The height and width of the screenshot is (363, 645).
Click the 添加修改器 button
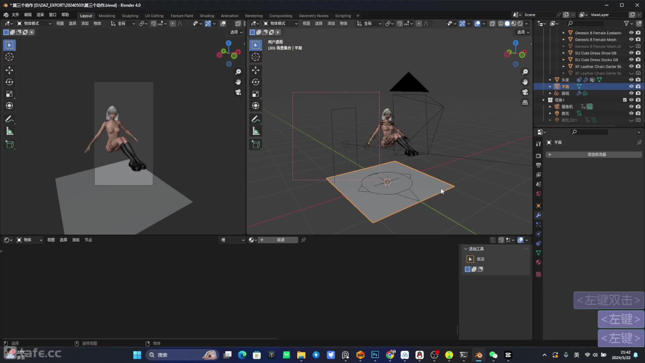[x=594, y=155]
